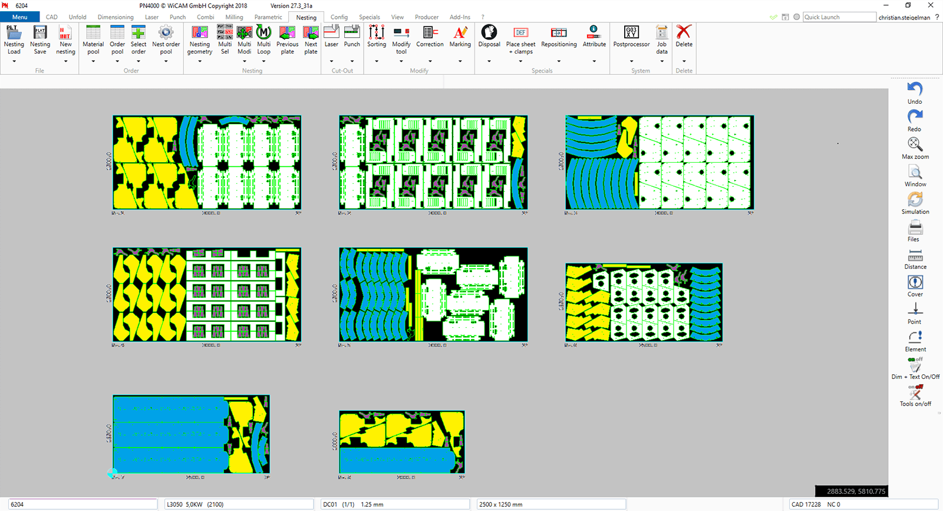The width and height of the screenshot is (943, 511).
Task: Expand the Nesting geometry dropdown arrow
Action: point(200,61)
